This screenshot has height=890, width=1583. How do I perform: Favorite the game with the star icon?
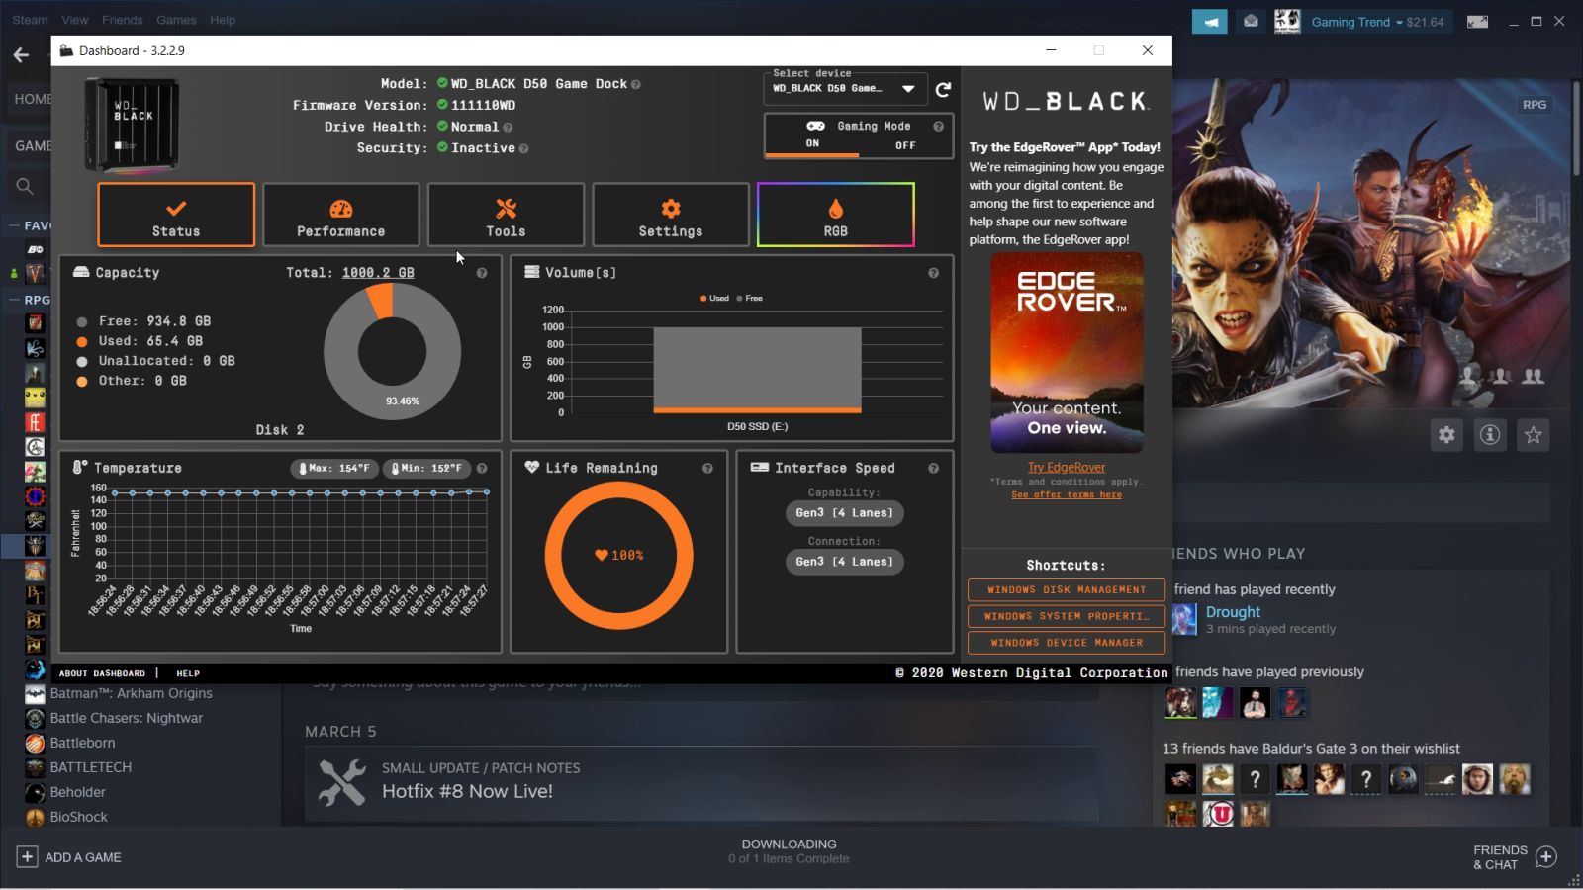(1534, 435)
